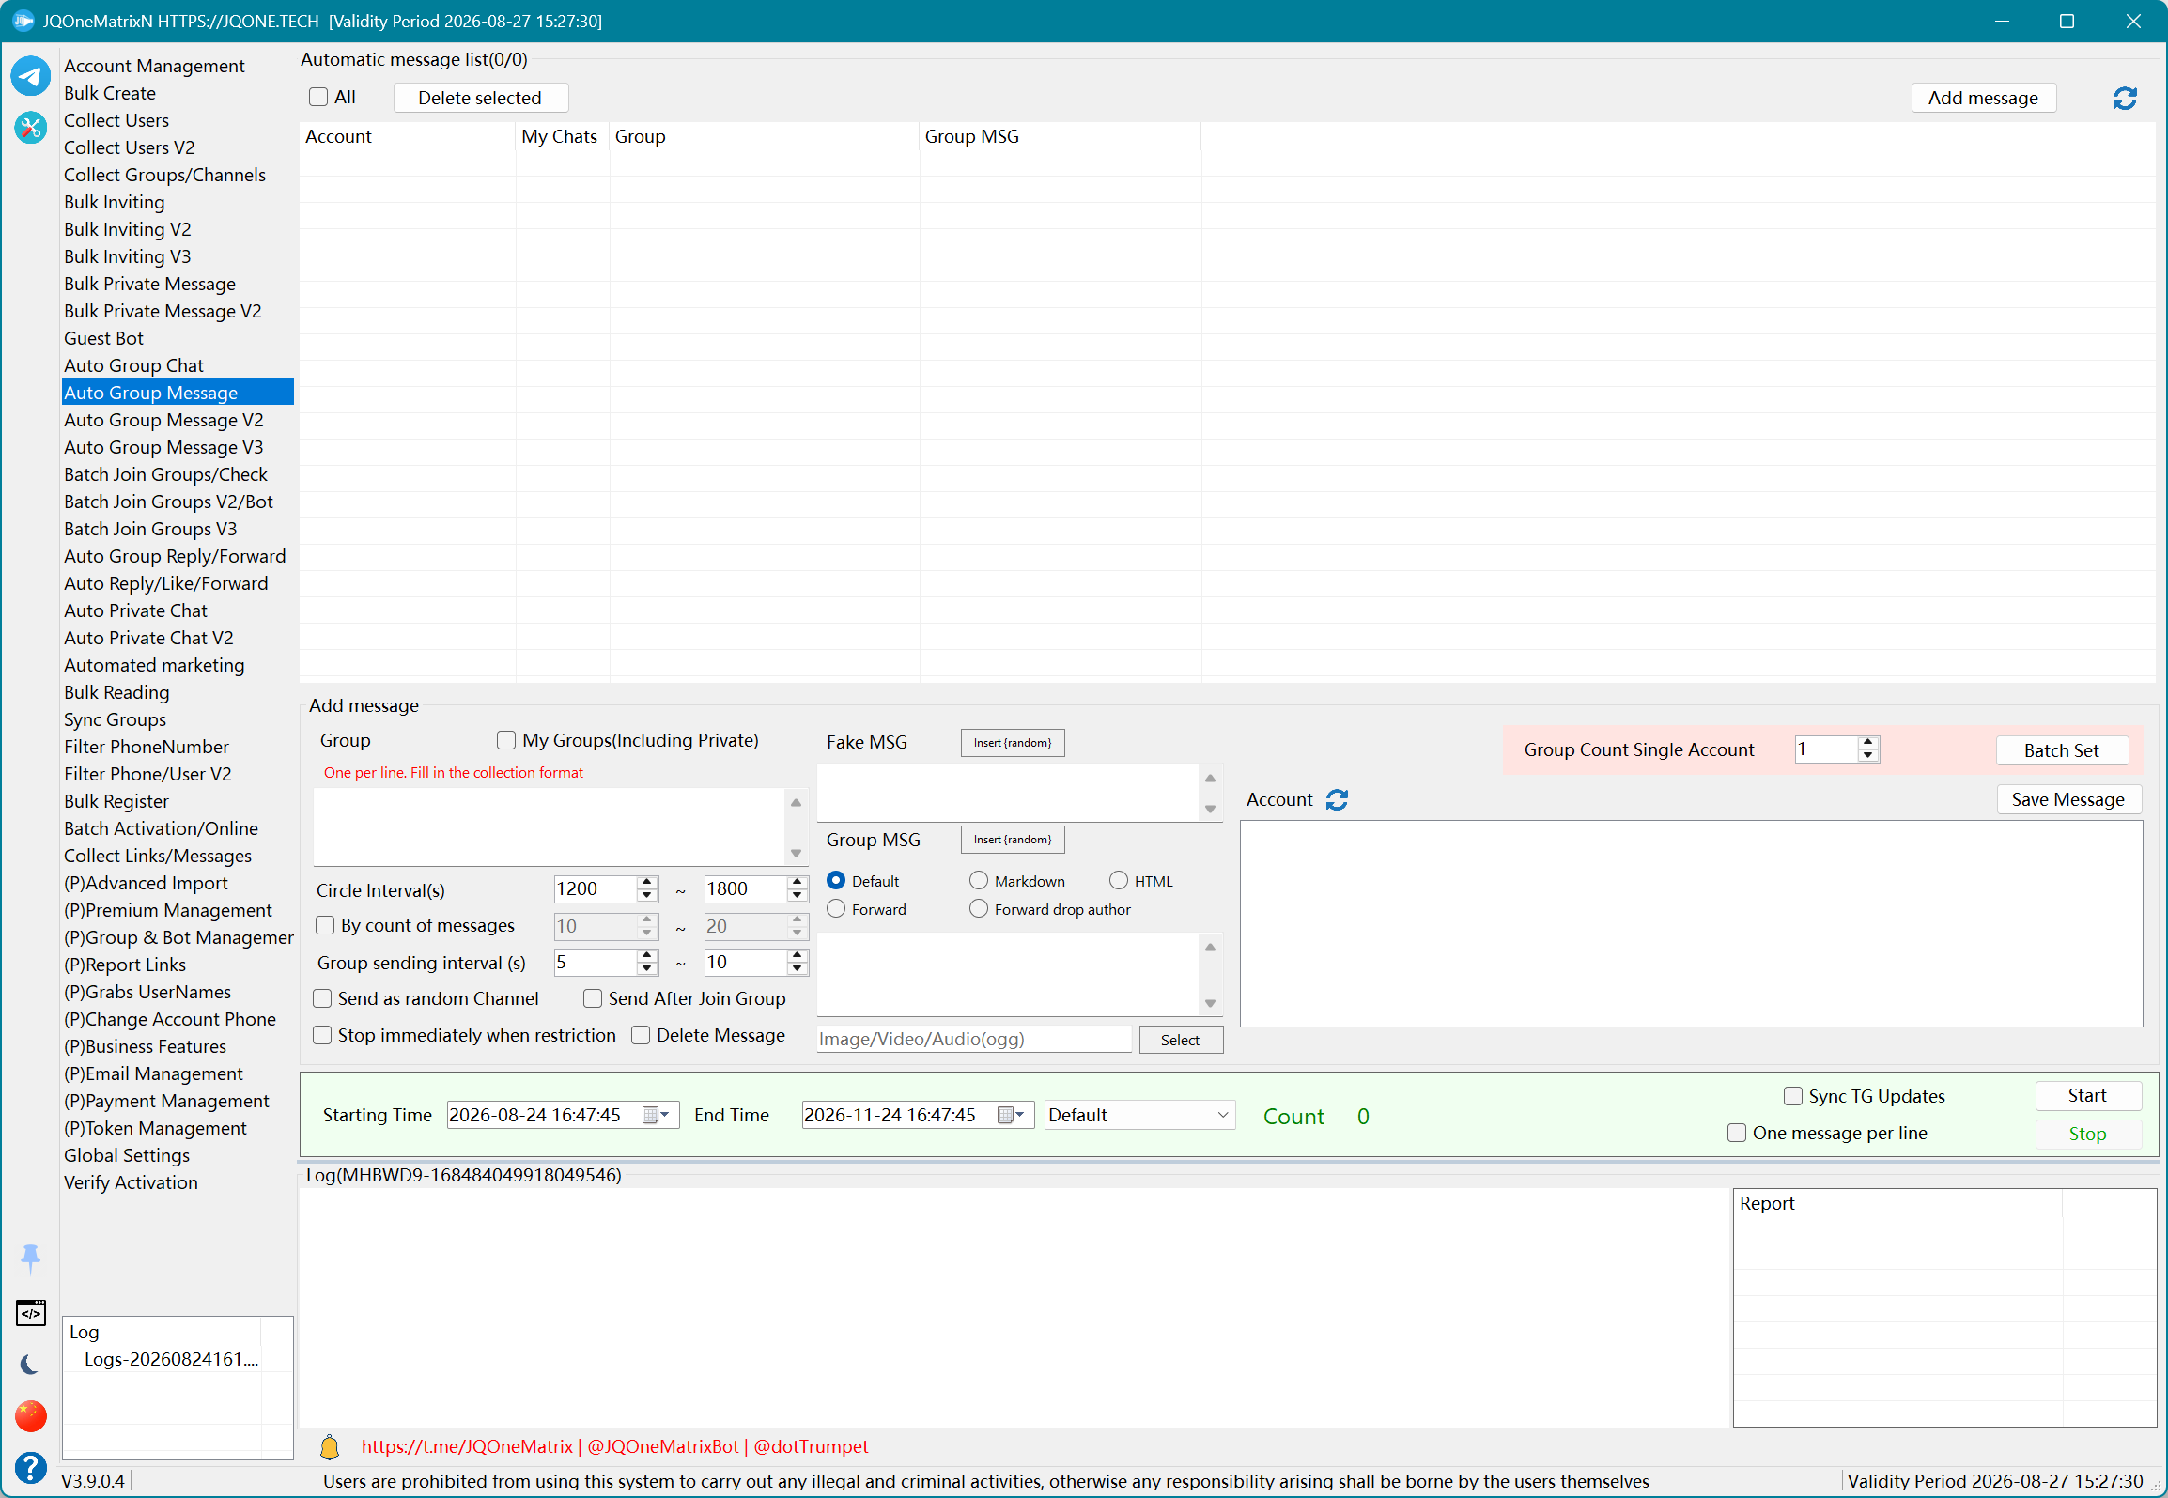Enable Delete Message checkbox
2168x1498 pixels.
click(x=641, y=1035)
